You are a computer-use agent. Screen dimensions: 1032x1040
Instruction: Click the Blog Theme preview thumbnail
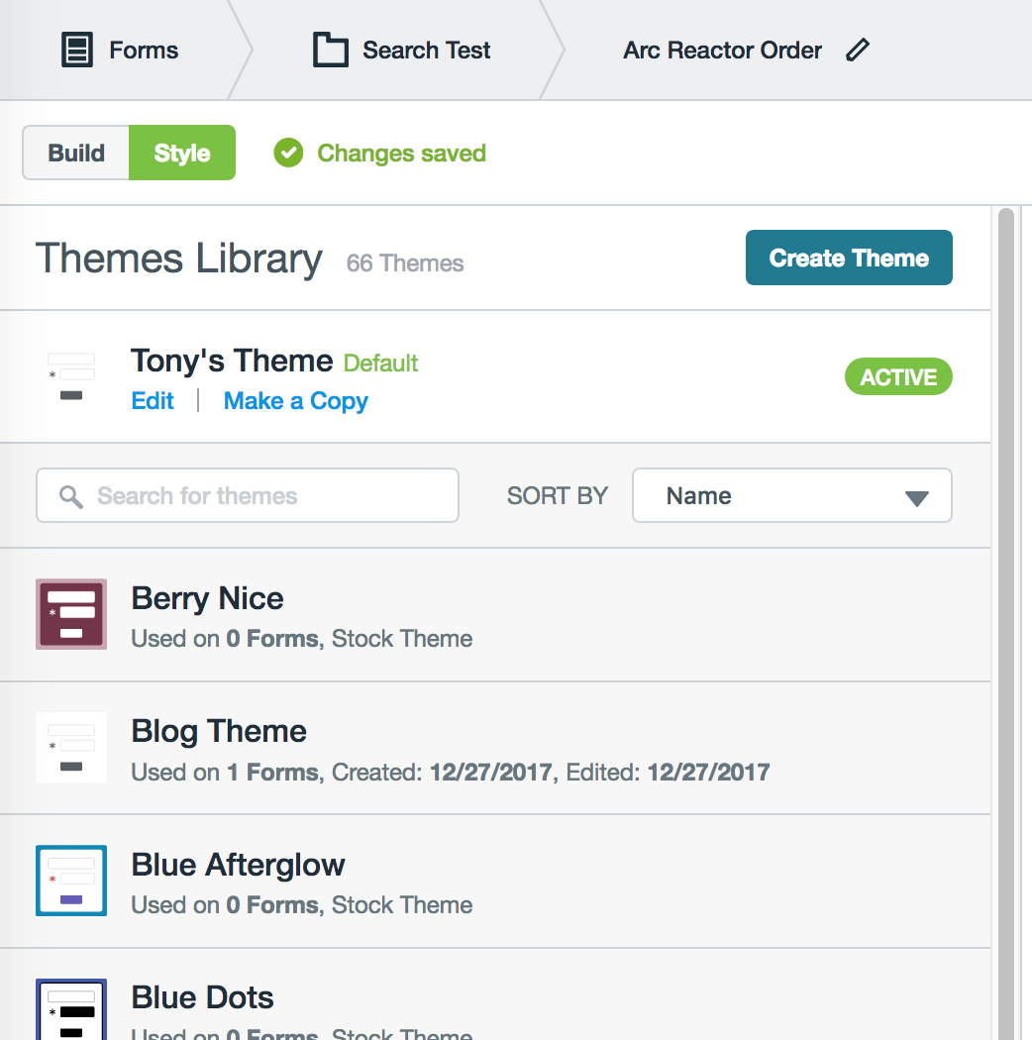click(71, 748)
